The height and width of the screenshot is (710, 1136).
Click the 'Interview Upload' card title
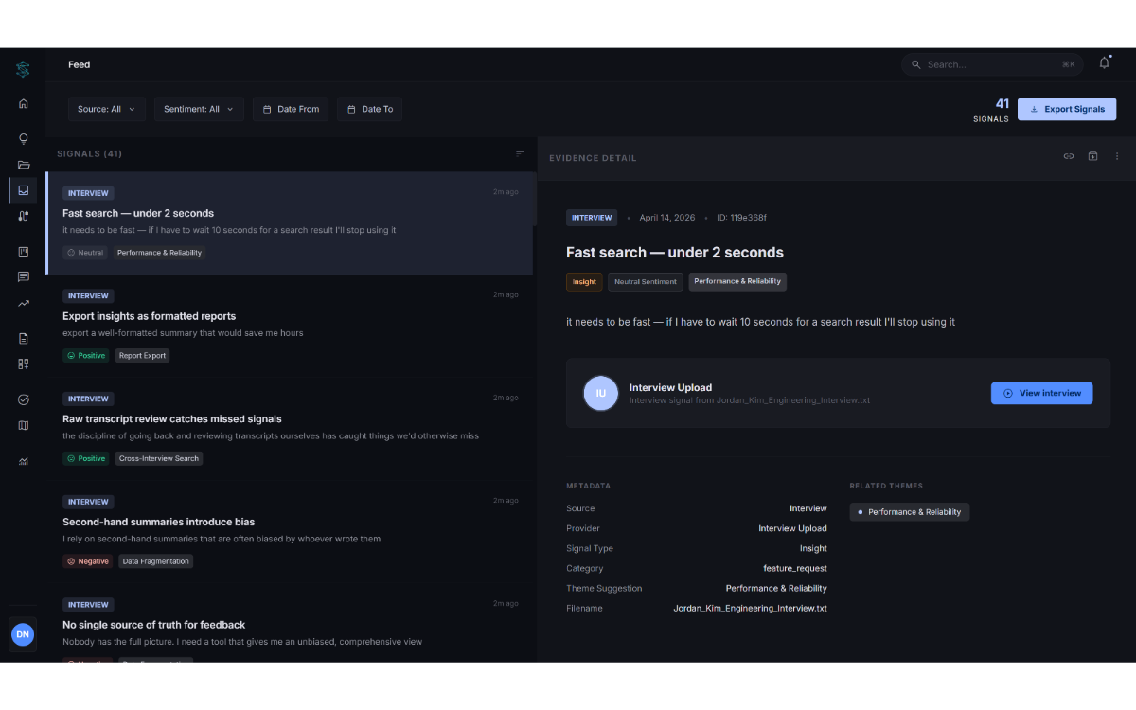tap(670, 387)
